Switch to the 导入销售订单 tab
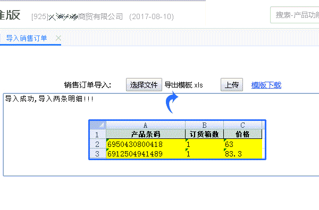Viewport: 319px width, 210px height. click(27, 38)
